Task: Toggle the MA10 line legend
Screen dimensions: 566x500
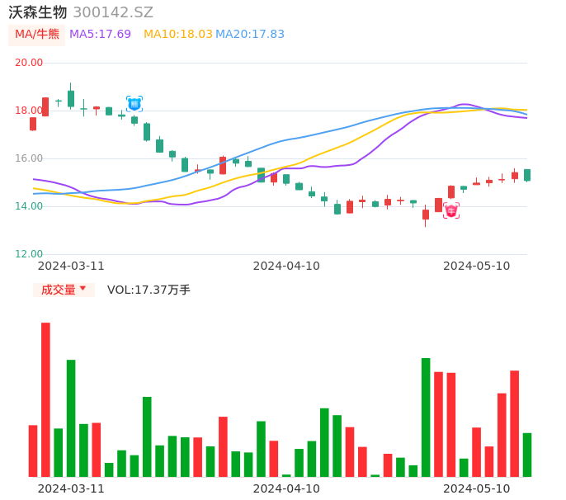Action: click(x=177, y=35)
